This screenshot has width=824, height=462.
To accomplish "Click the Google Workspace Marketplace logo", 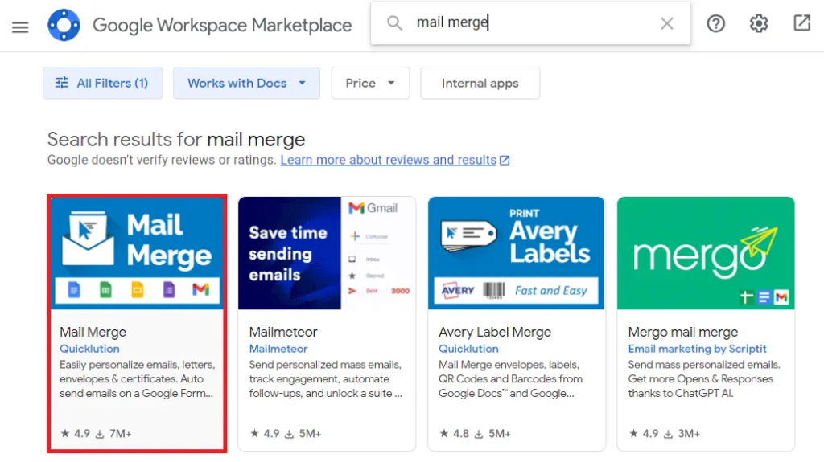I will [64, 25].
